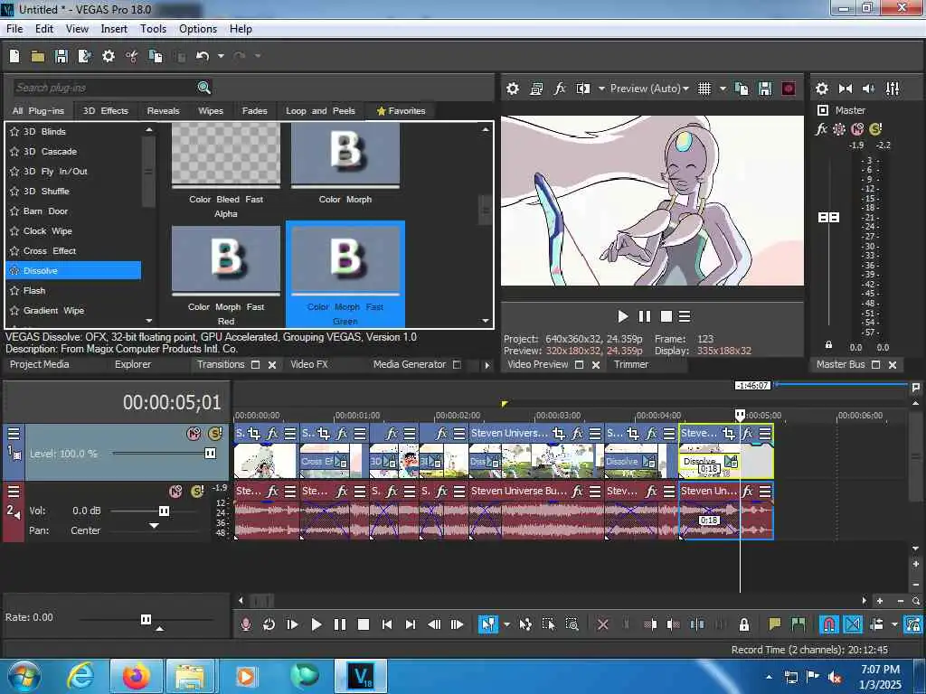The height and width of the screenshot is (694, 926).
Task: Click the video track Level slider handle
Action: tap(210, 454)
